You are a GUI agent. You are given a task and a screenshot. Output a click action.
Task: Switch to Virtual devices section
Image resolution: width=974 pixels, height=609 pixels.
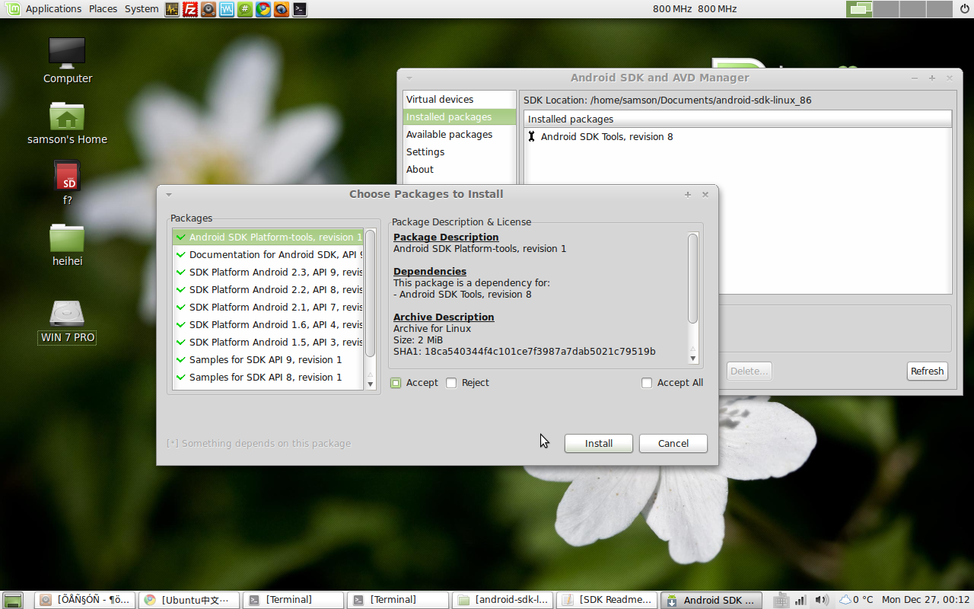459,100
